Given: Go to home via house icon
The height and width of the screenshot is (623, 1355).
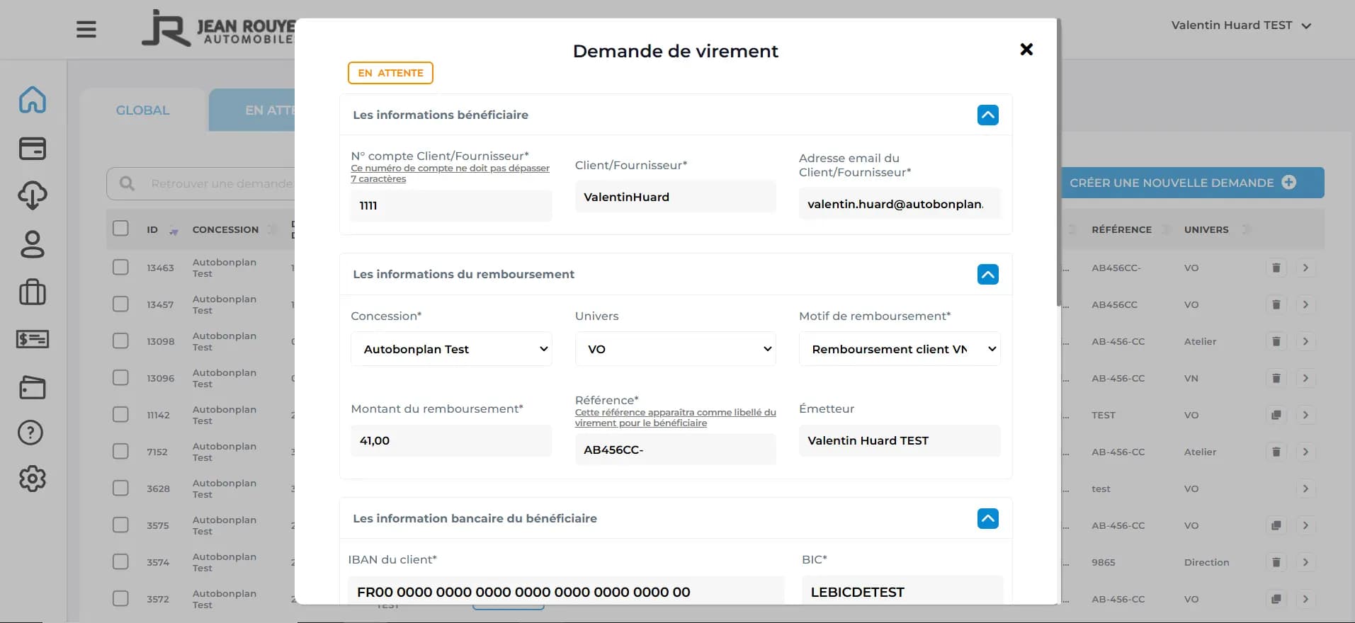Looking at the screenshot, I should pos(33,100).
